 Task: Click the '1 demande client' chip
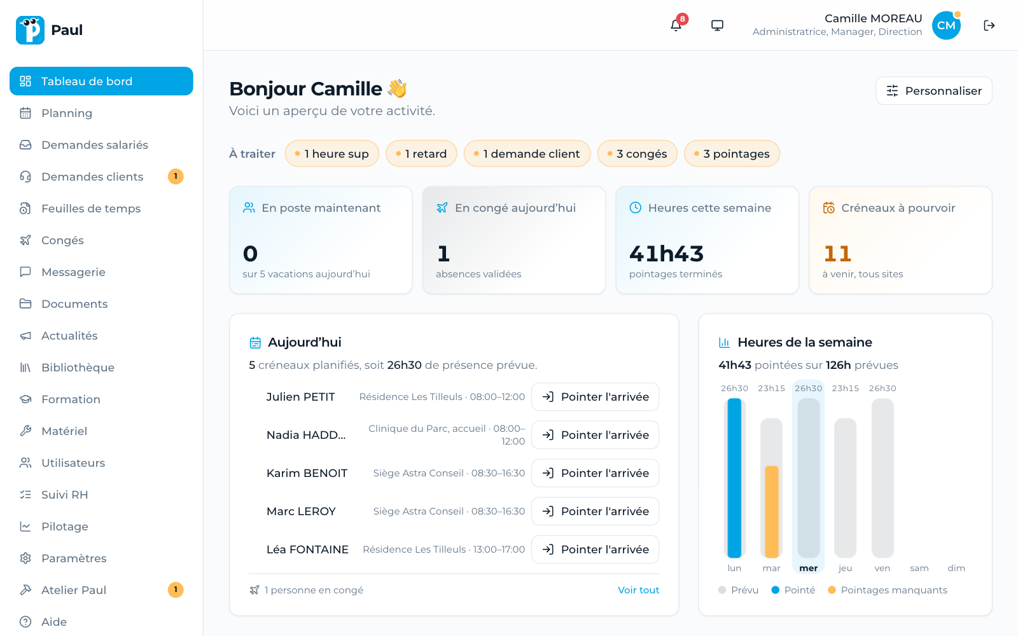527,154
